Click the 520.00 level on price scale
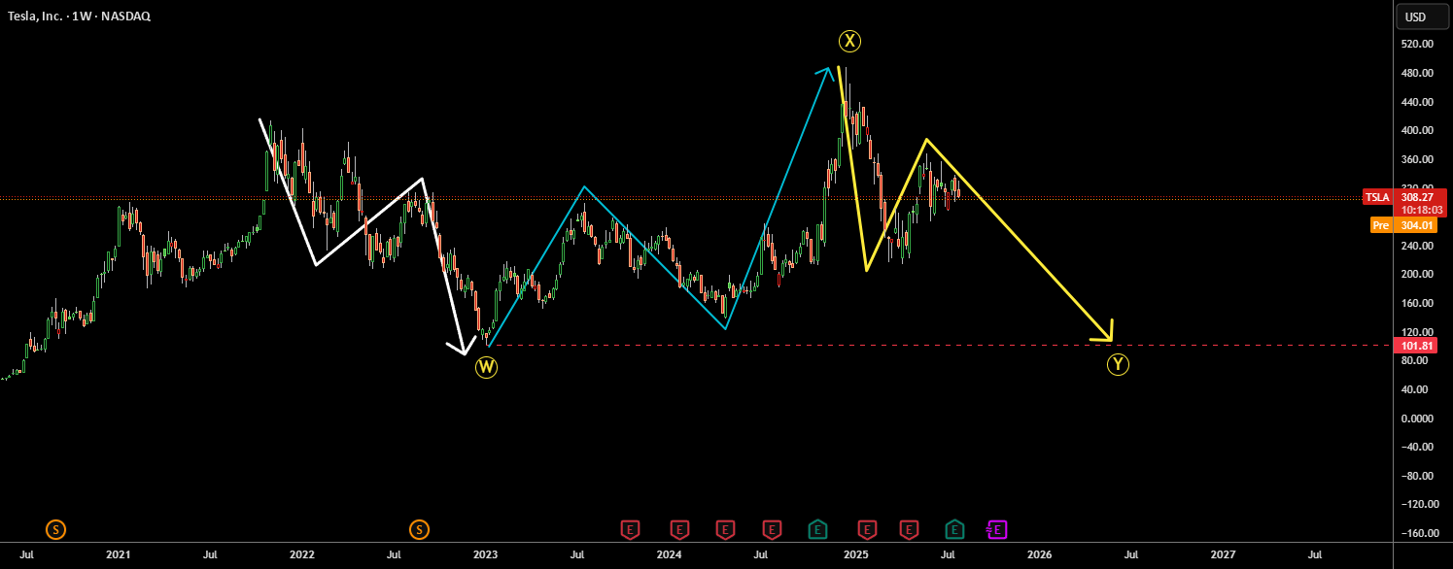 (1416, 44)
